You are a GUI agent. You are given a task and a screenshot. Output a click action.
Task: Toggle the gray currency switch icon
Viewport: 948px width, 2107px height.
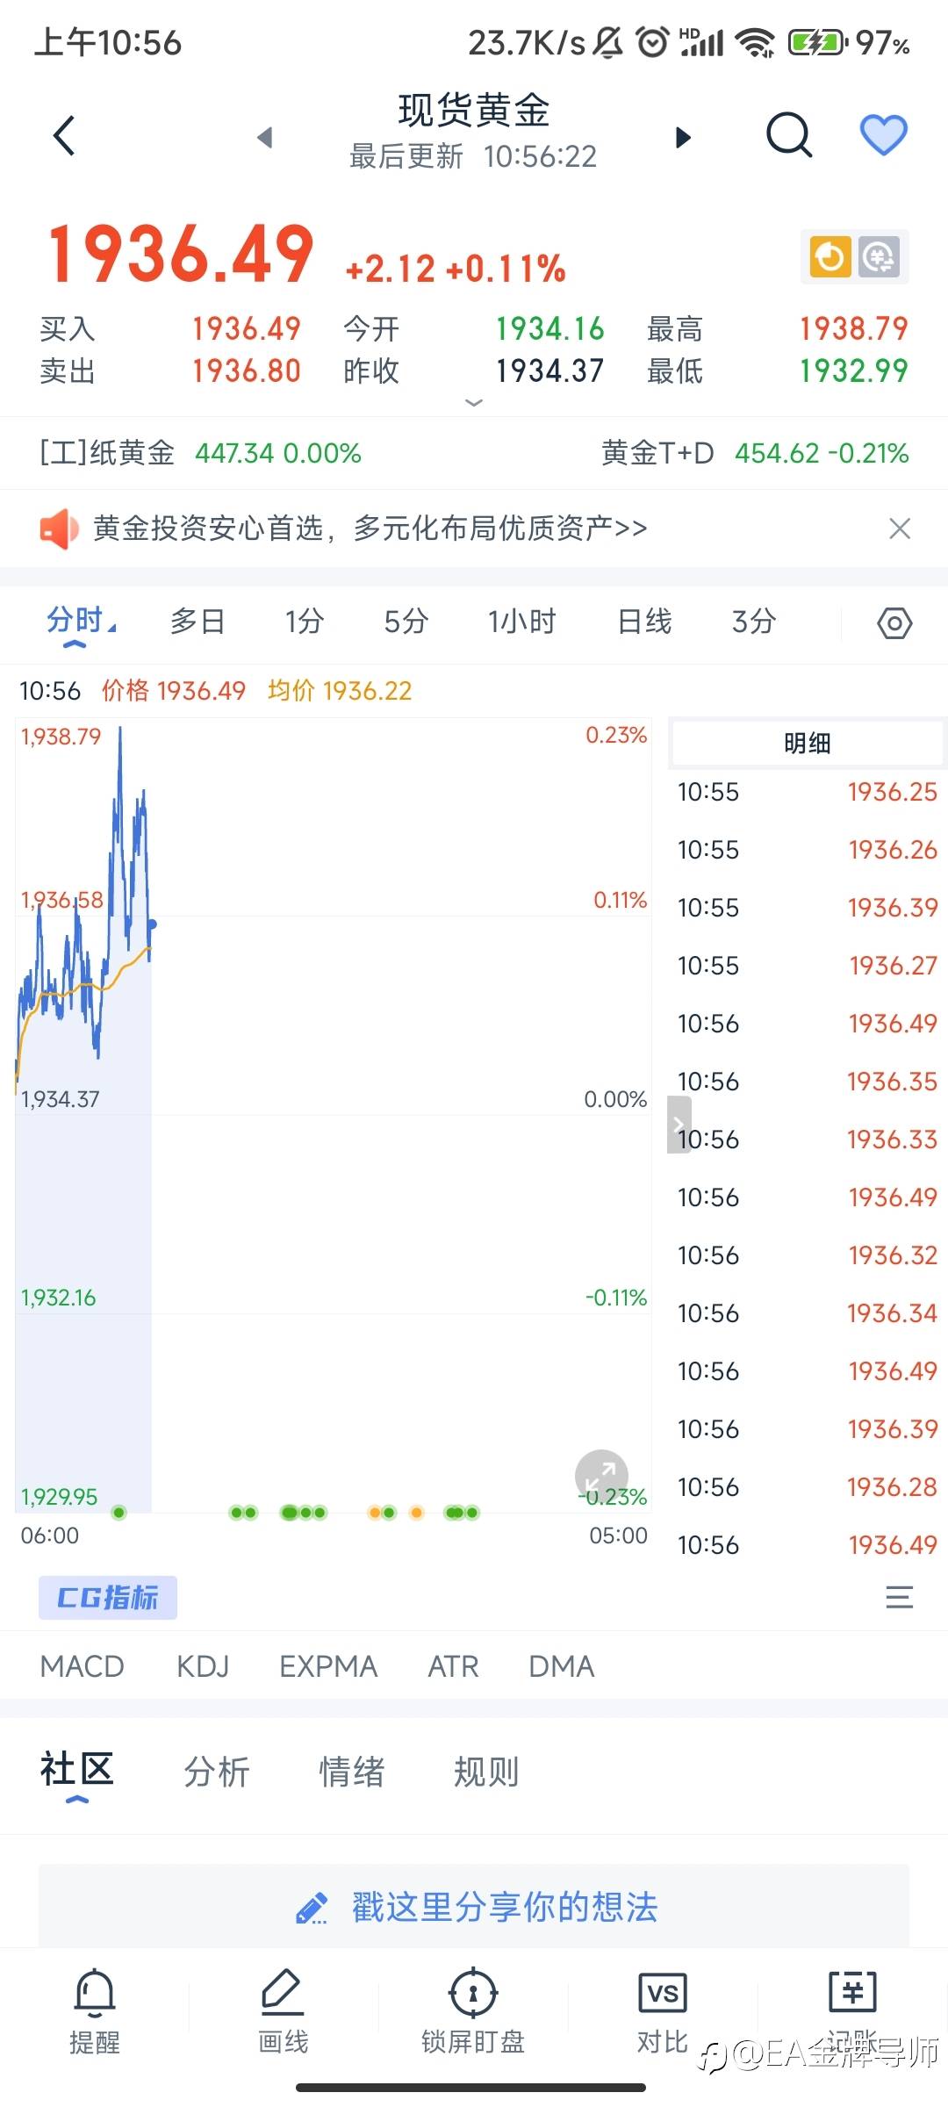tap(879, 257)
